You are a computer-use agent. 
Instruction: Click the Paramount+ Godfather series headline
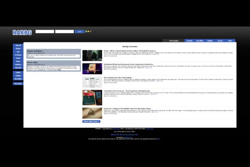[x=127, y=109]
